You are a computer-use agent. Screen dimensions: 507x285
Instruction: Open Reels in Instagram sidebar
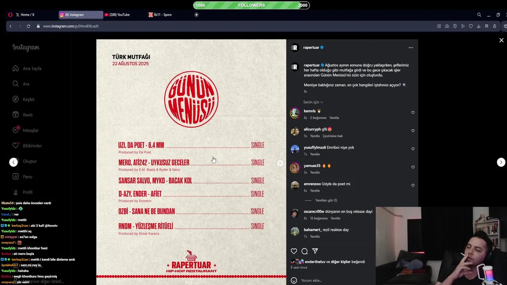tap(23, 115)
